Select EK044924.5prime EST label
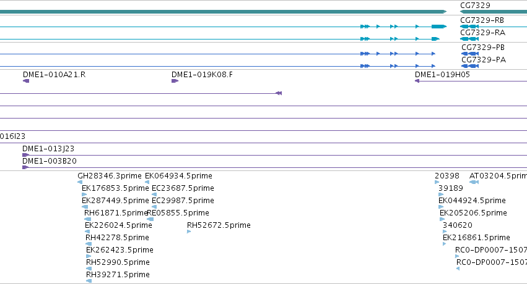527x284 pixels. pyautogui.click(x=472, y=200)
